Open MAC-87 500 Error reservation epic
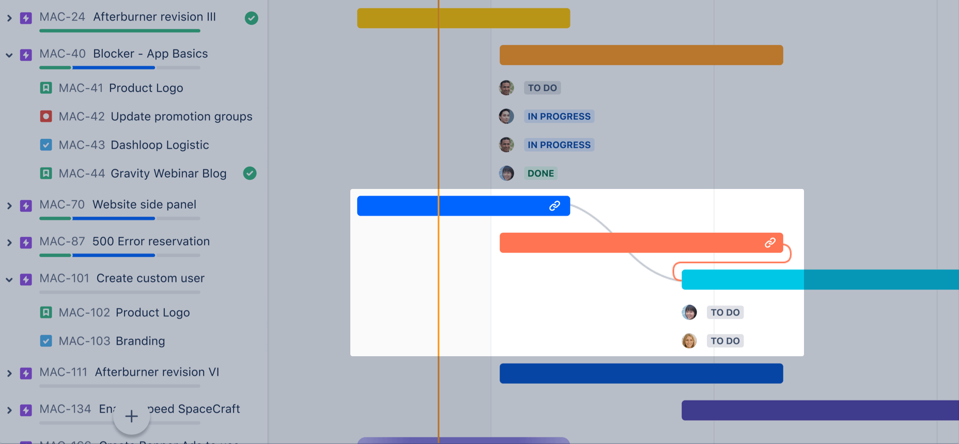Screen dimensions: 959x444 click(x=125, y=241)
